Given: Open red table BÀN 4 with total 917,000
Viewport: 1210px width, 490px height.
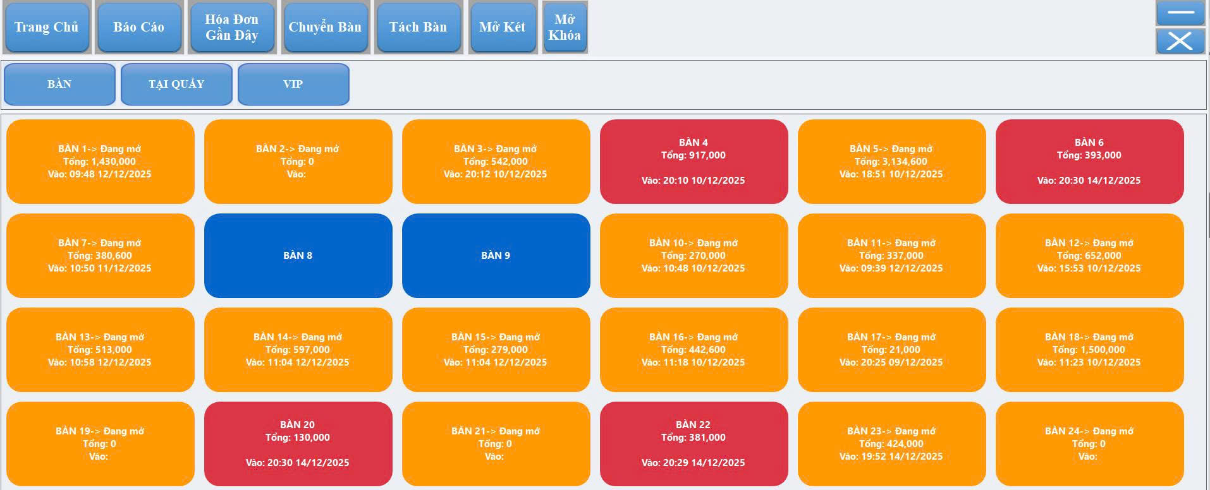Looking at the screenshot, I should [694, 162].
